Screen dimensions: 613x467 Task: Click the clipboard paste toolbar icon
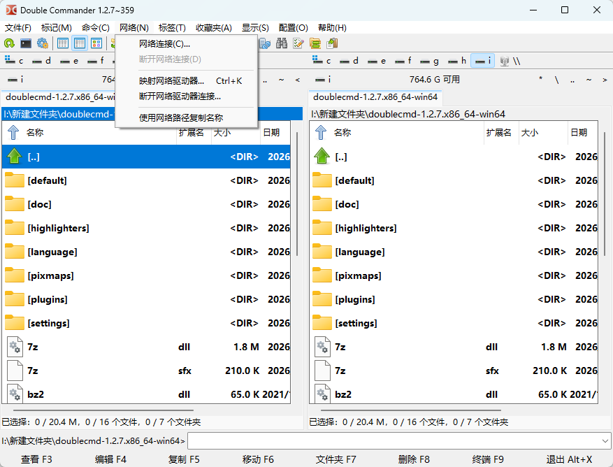332,43
